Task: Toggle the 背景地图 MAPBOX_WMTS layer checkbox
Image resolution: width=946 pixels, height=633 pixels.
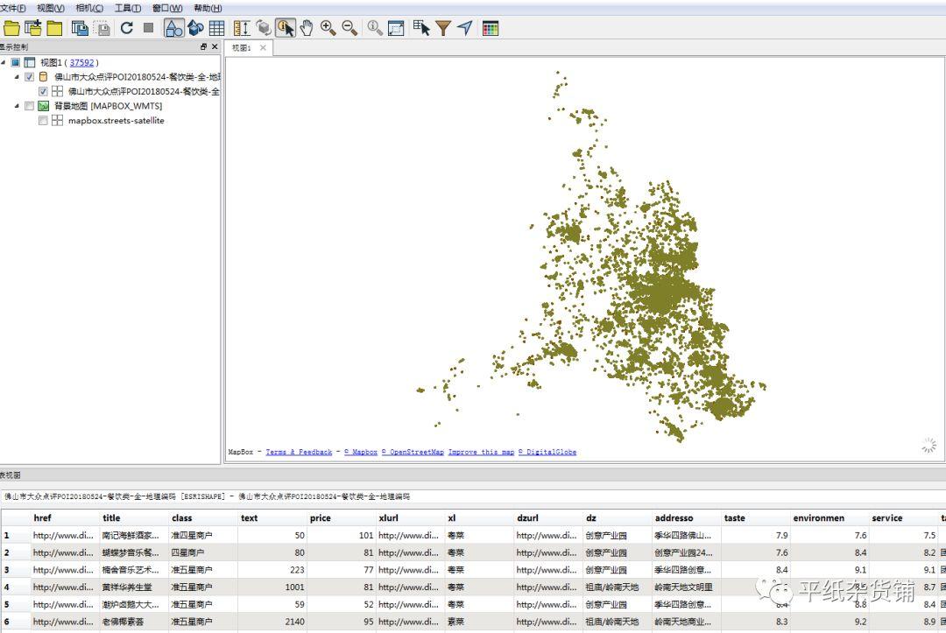Action: (x=30, y=106)
